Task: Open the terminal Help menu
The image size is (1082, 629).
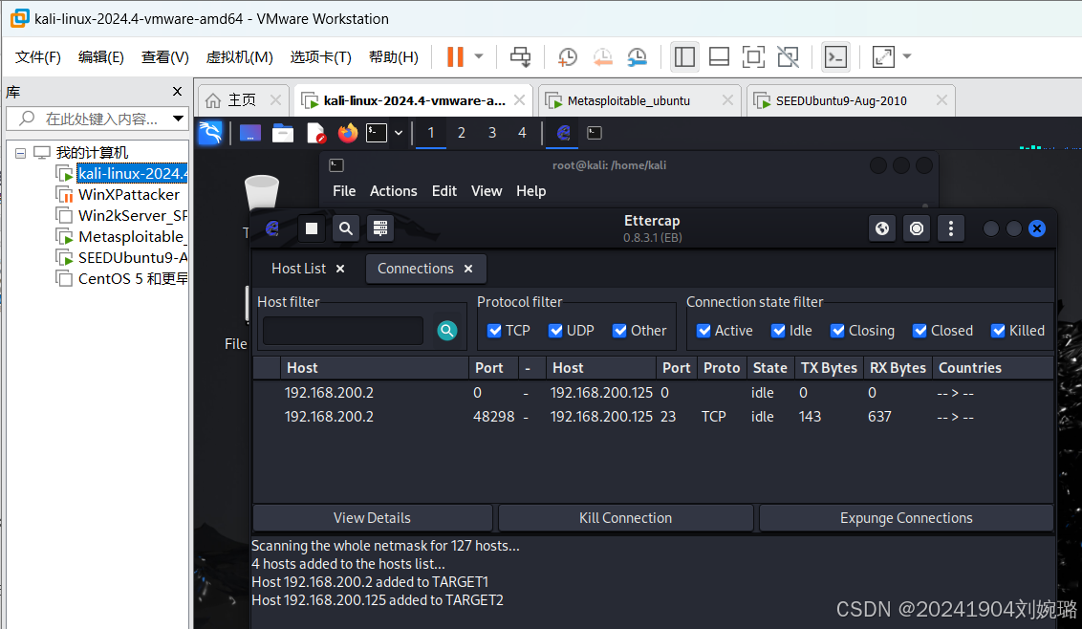Action: point(530,191)
